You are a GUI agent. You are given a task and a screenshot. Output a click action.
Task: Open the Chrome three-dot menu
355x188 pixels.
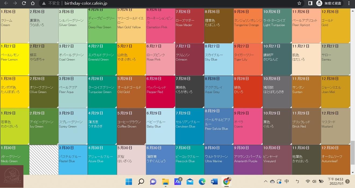(349, 3)
